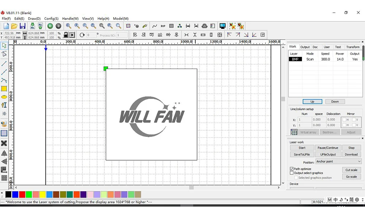Switch to the Transform tab
The image size is (365, 219).
(353, 47)
